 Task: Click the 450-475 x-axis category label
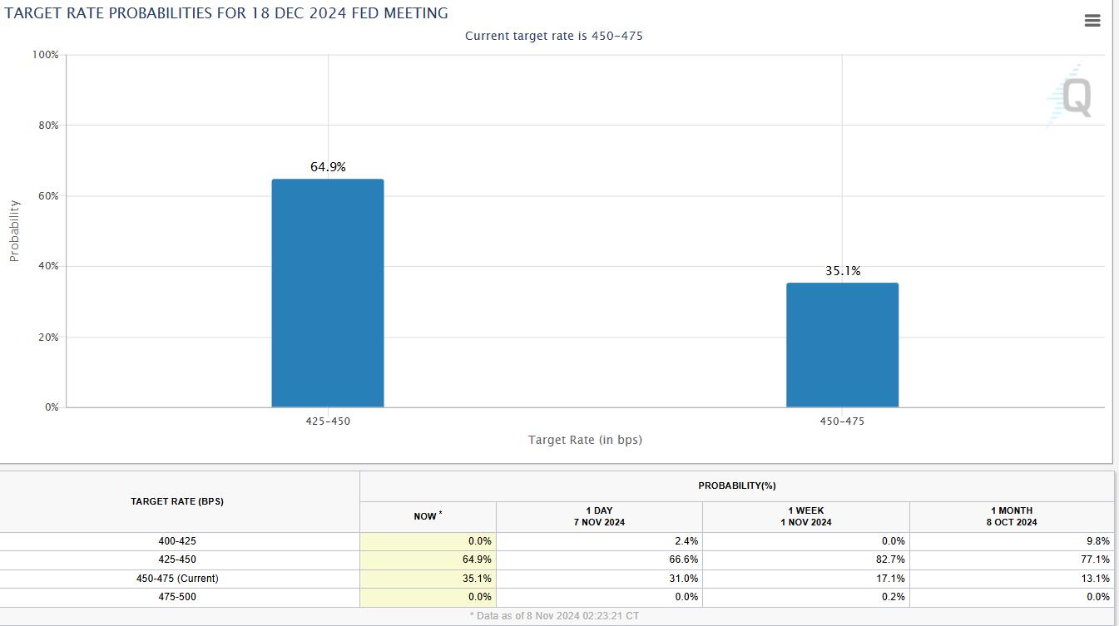tap(842, 421)
